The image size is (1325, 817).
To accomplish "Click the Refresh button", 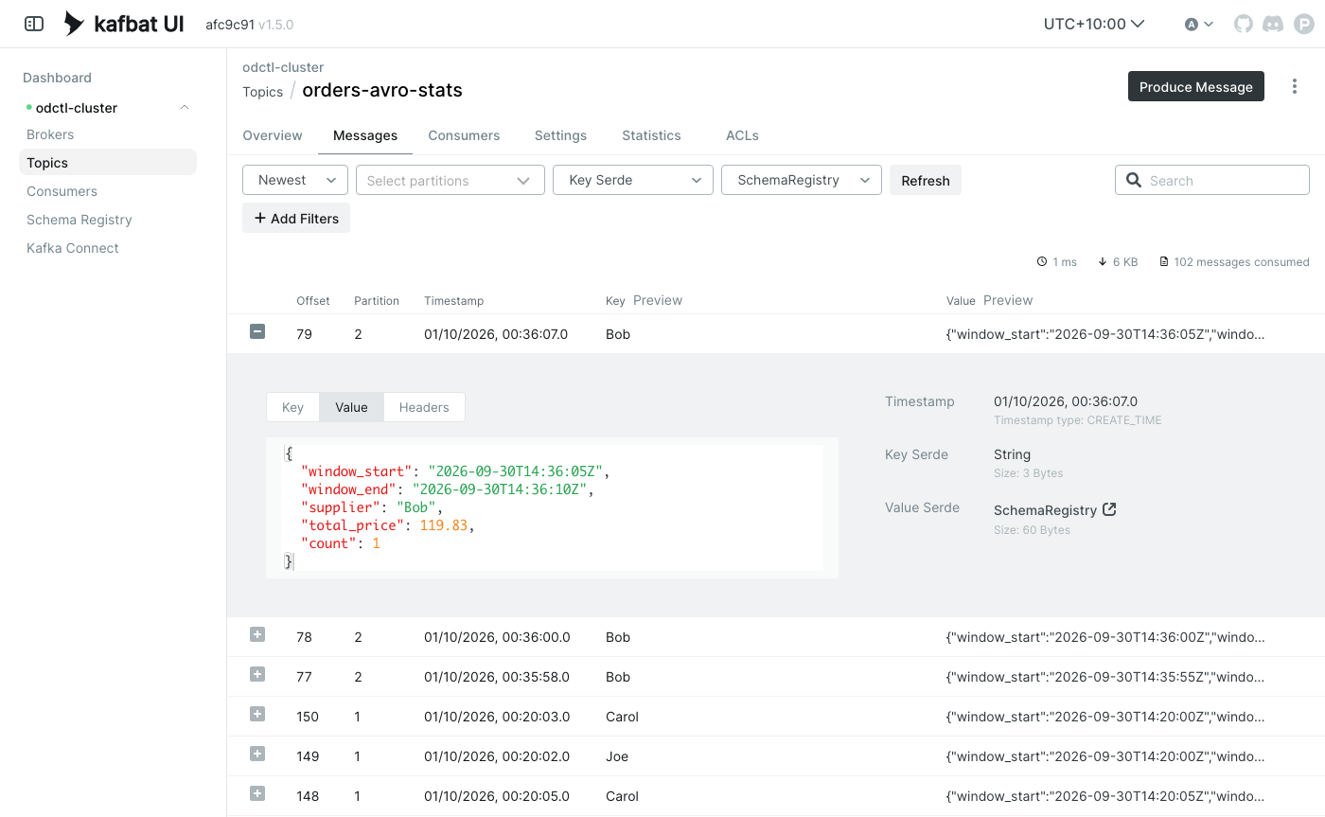I will [x=926, y=180].
